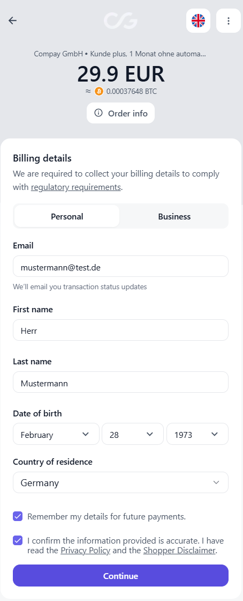Click the orange Bitcoin currency icon
This screenshot has height=601, width=243.
pyautogui.click(x=99, y=91)
